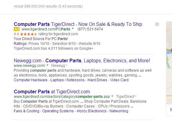172x121 pixels.
Task: Open Computer Parts at TigerDirect.com result
Action: [x=52, y=92]
